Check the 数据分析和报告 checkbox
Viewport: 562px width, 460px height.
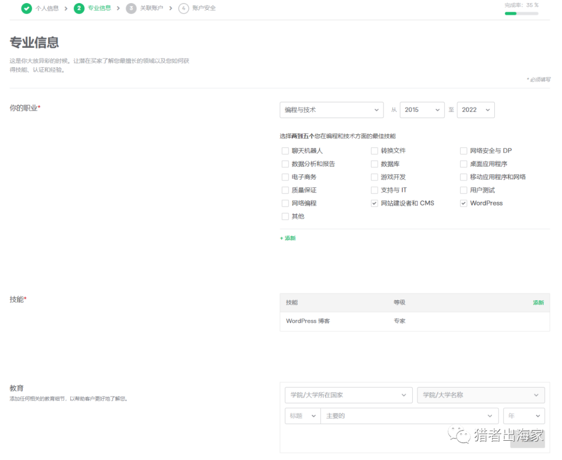coord(285,164)
